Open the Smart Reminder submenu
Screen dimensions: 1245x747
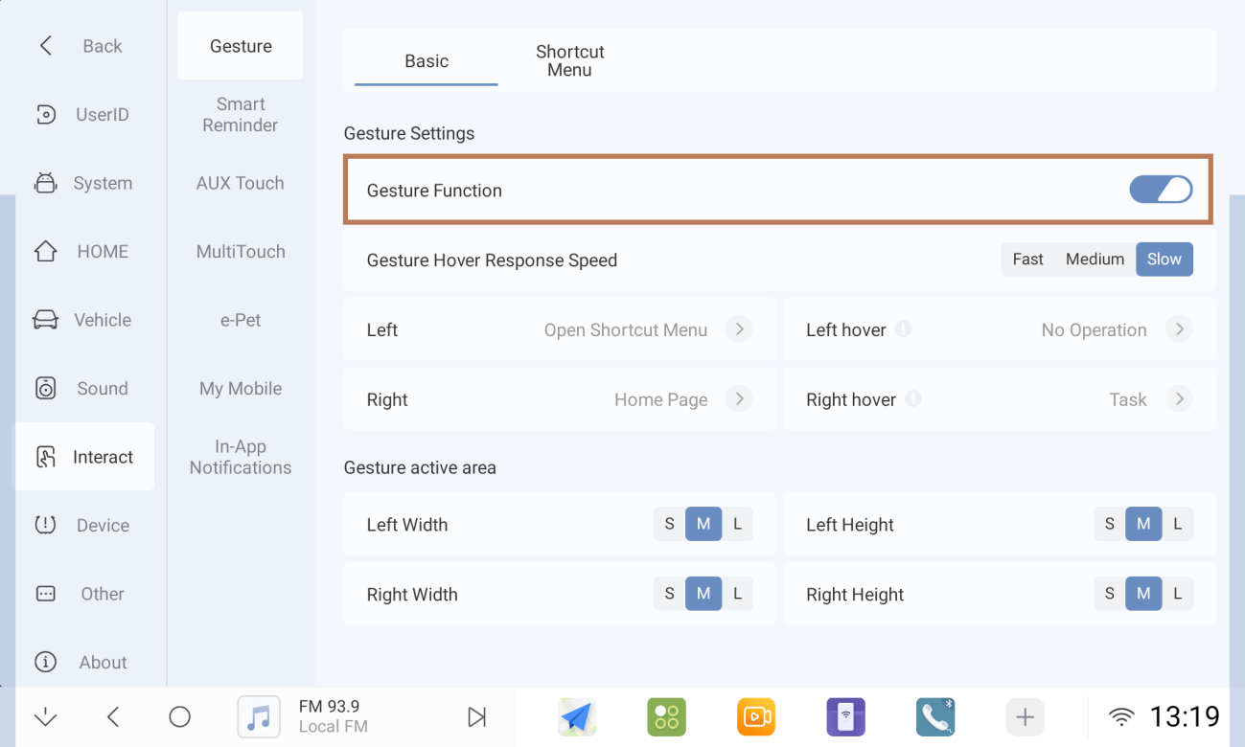[x=241, y=115]
